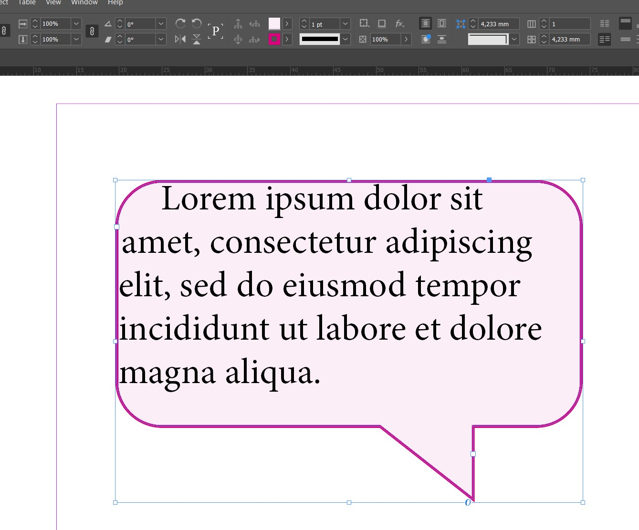The height and width of the screenshot is (530, 639).
Task: Click the words "magna aliqua."
Action: [x=220, y=374]
